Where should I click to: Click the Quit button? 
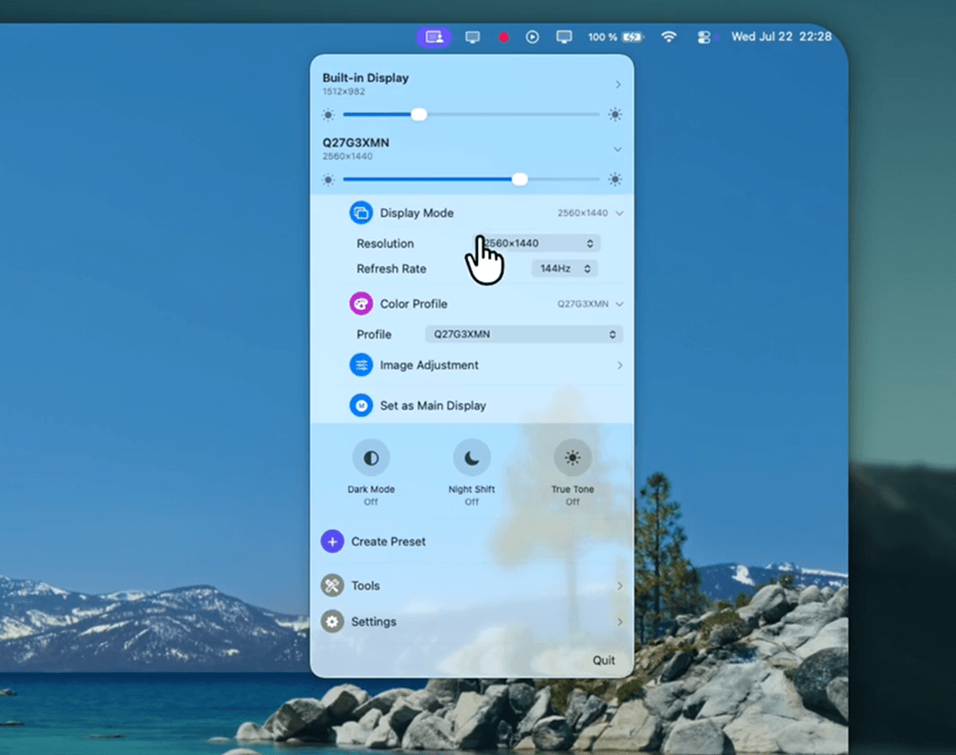[x=604, y=660]
